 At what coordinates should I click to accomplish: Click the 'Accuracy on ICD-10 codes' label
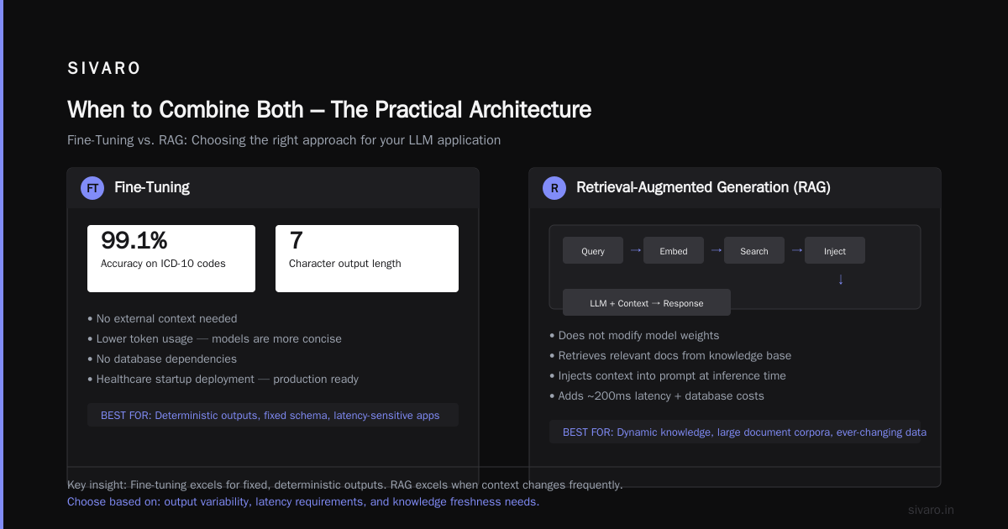click(163, 264)
